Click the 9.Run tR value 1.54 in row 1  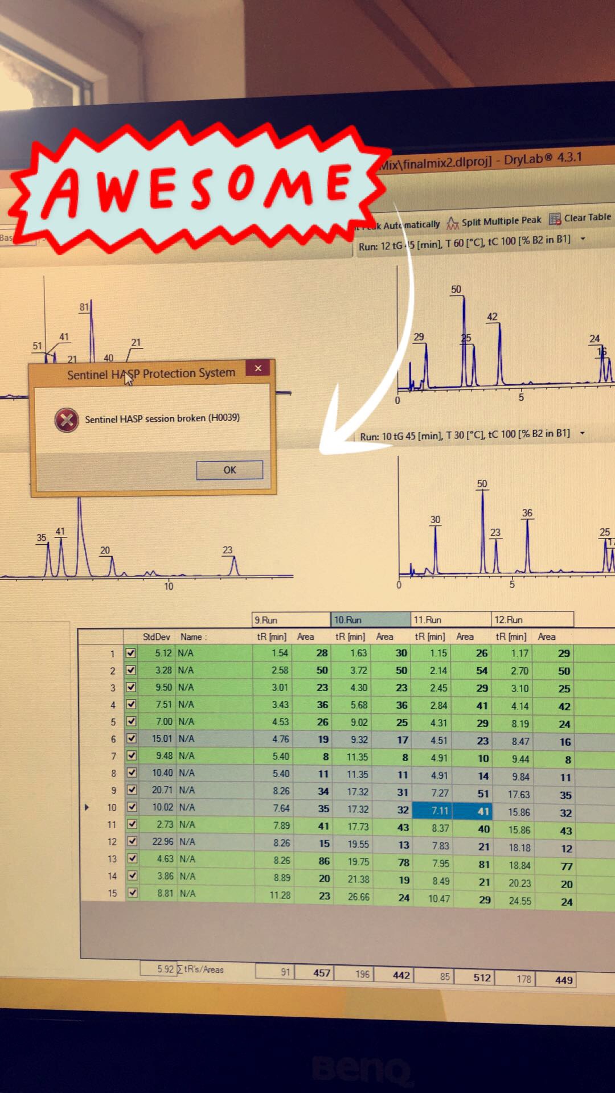[280, 653]
